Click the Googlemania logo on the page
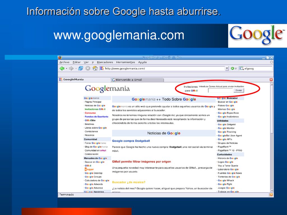This screenshot has width=287, height=215. click(107, 89)
